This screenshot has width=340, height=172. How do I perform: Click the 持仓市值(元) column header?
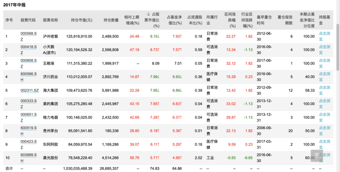pyautogui.click(x=82, y=20)
